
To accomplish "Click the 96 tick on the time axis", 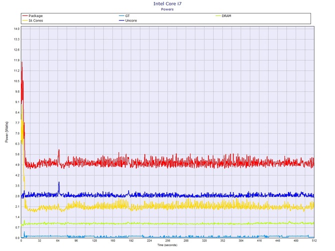I will (76, 240).
